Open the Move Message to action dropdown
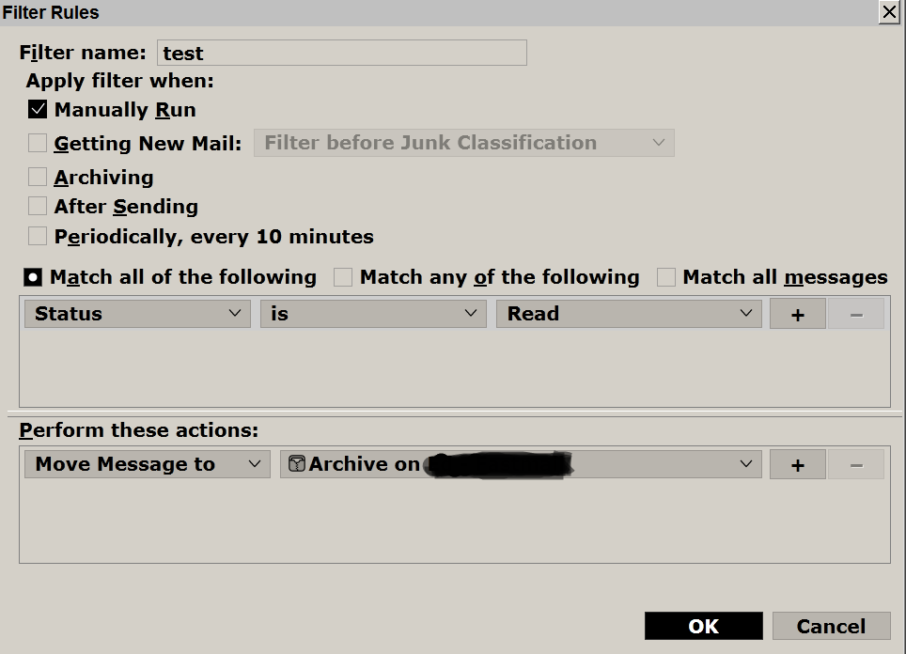This screenshot has height=654, width=906. 147,464
